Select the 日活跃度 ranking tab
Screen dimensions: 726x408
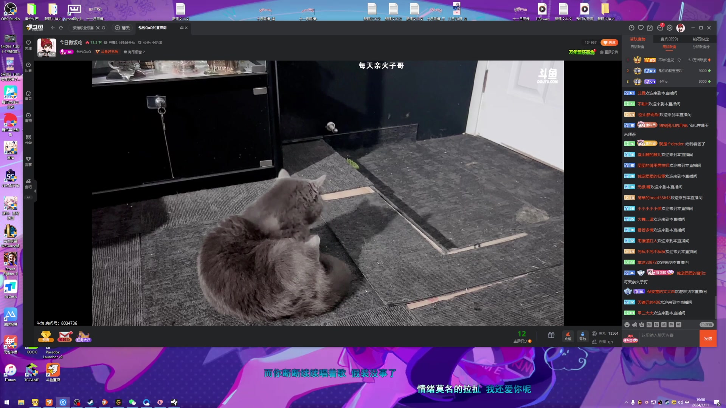(638, 47)
